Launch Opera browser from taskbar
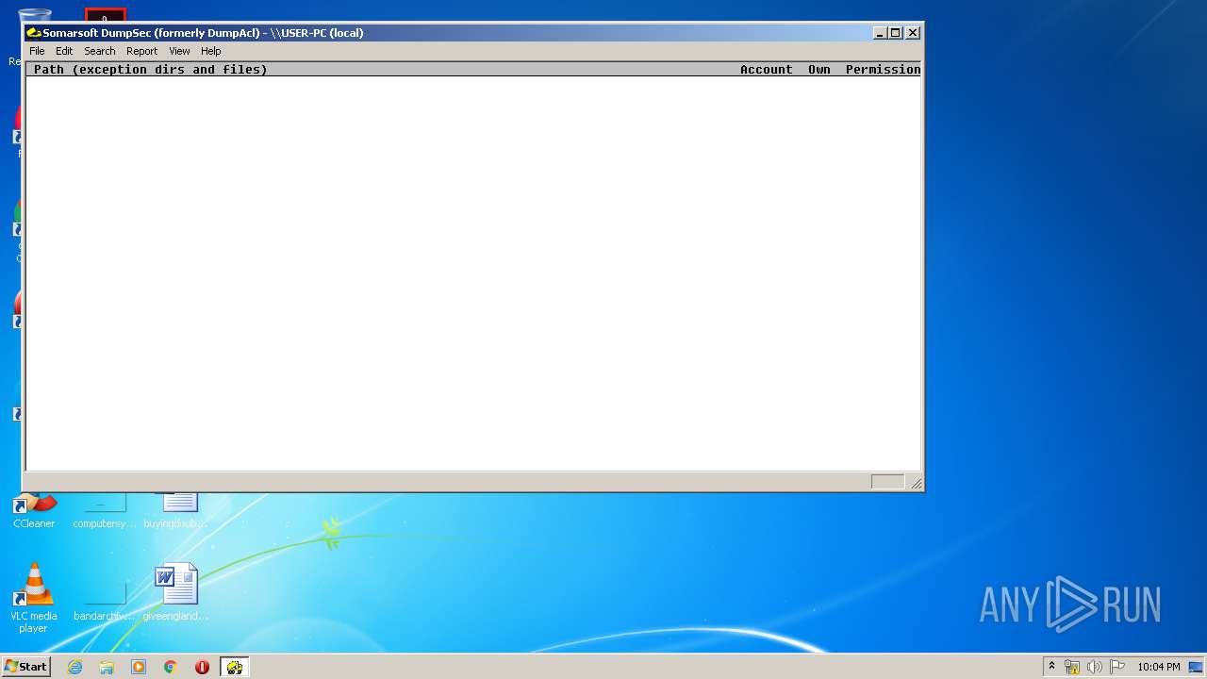Viewport: 1207px width, 679px height. [202, 667]
